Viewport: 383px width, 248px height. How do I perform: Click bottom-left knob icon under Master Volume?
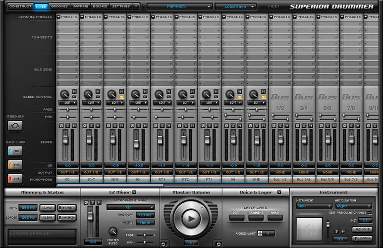(164, 244)
